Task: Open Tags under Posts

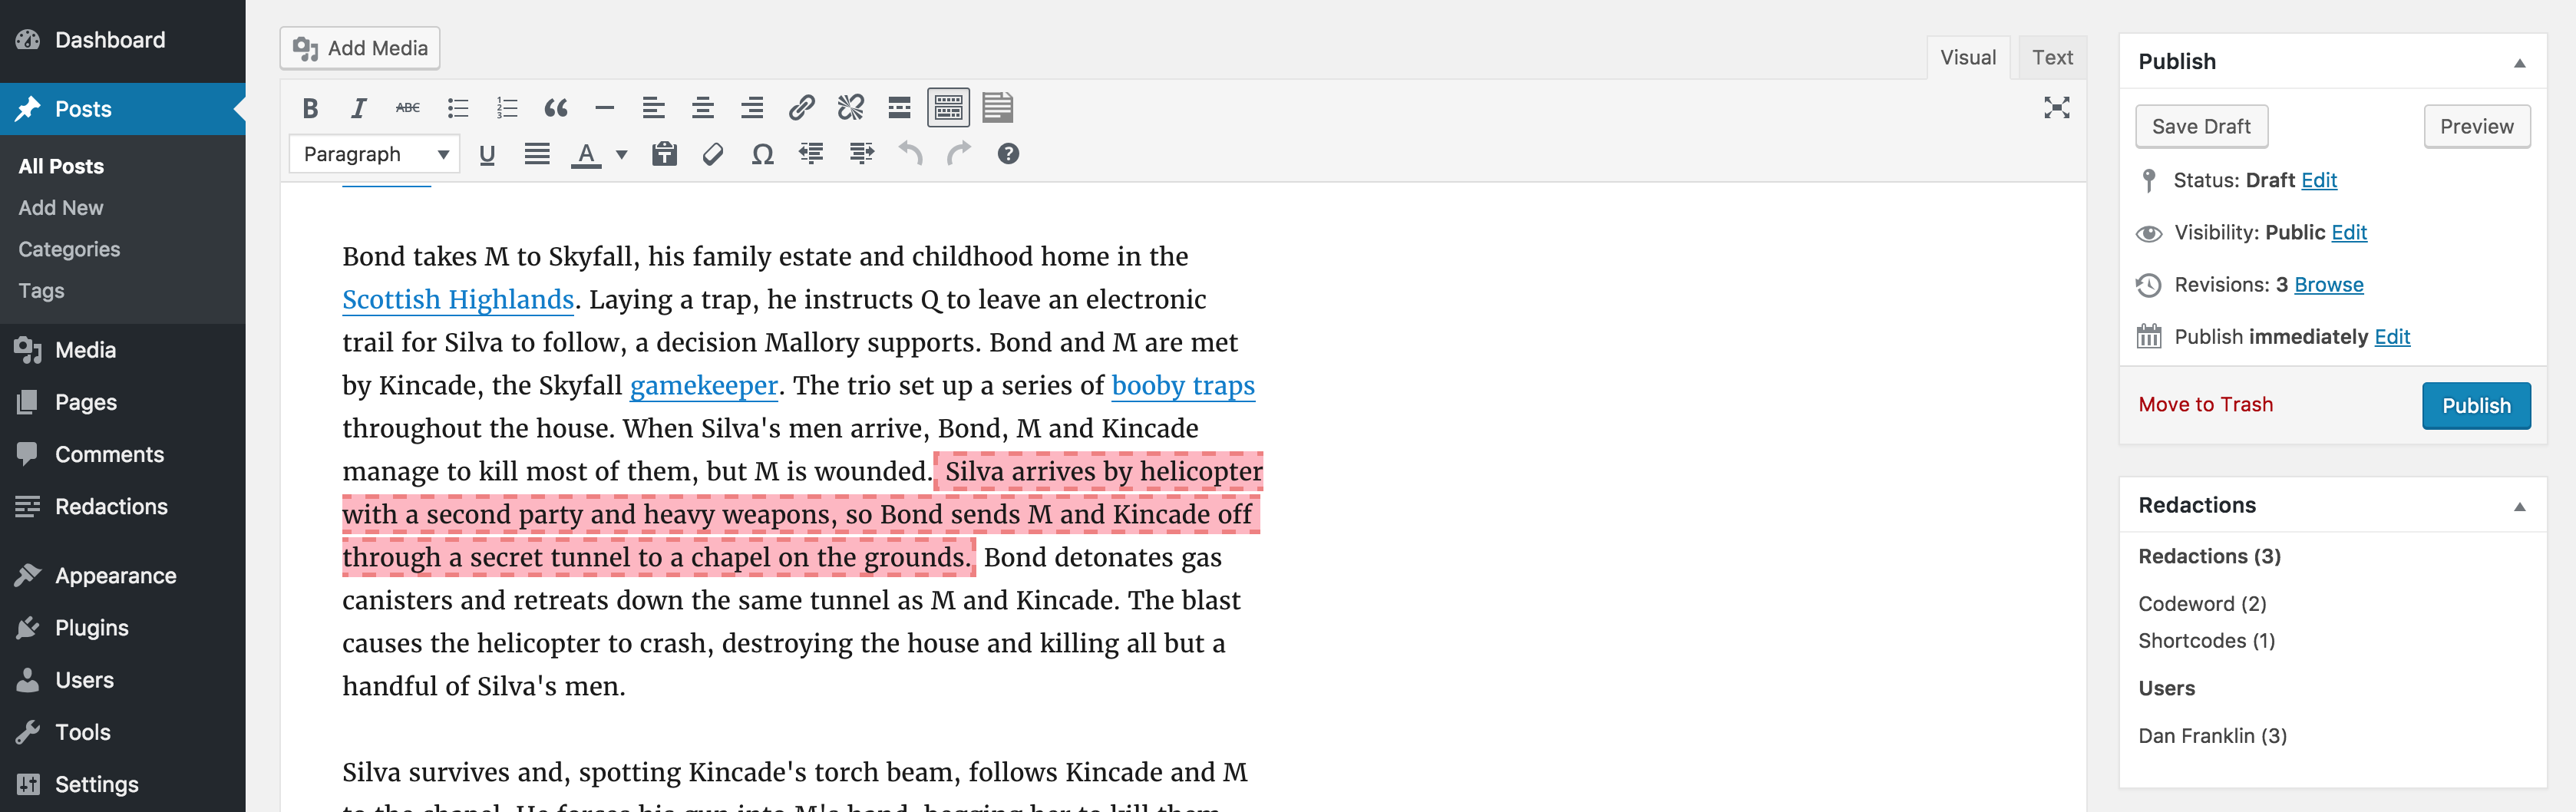Action: coord(41,291)
